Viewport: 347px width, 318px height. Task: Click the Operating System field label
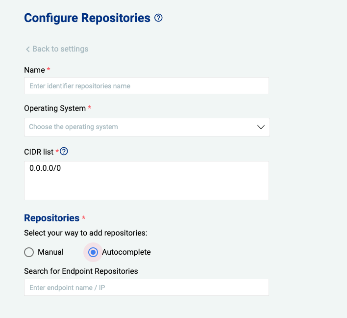click(x=55, y=108)
